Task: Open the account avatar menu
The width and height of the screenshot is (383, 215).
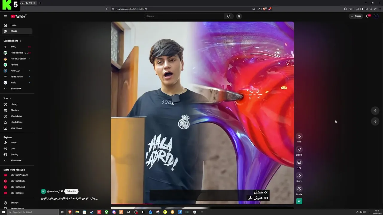Action: (x=376, y=16)
